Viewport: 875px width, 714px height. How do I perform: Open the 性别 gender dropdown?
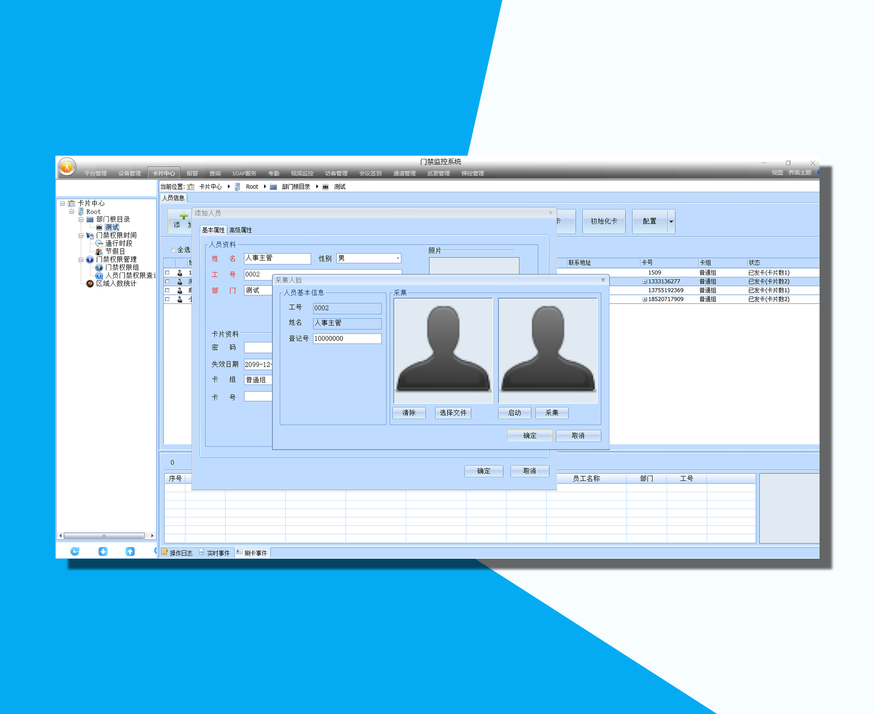point(398,258)
